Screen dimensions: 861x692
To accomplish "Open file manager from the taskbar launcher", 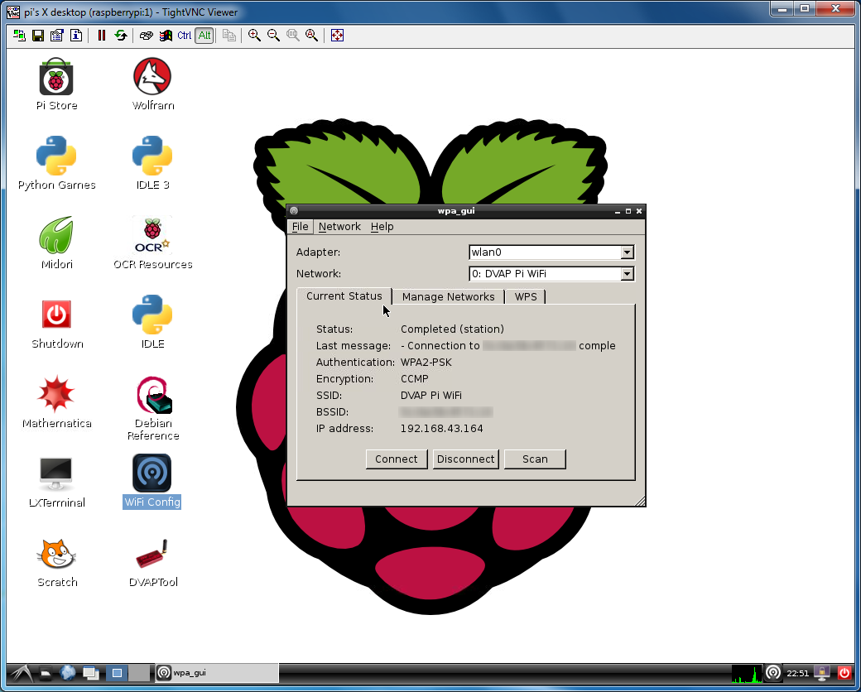I will [x=46, y=673].
